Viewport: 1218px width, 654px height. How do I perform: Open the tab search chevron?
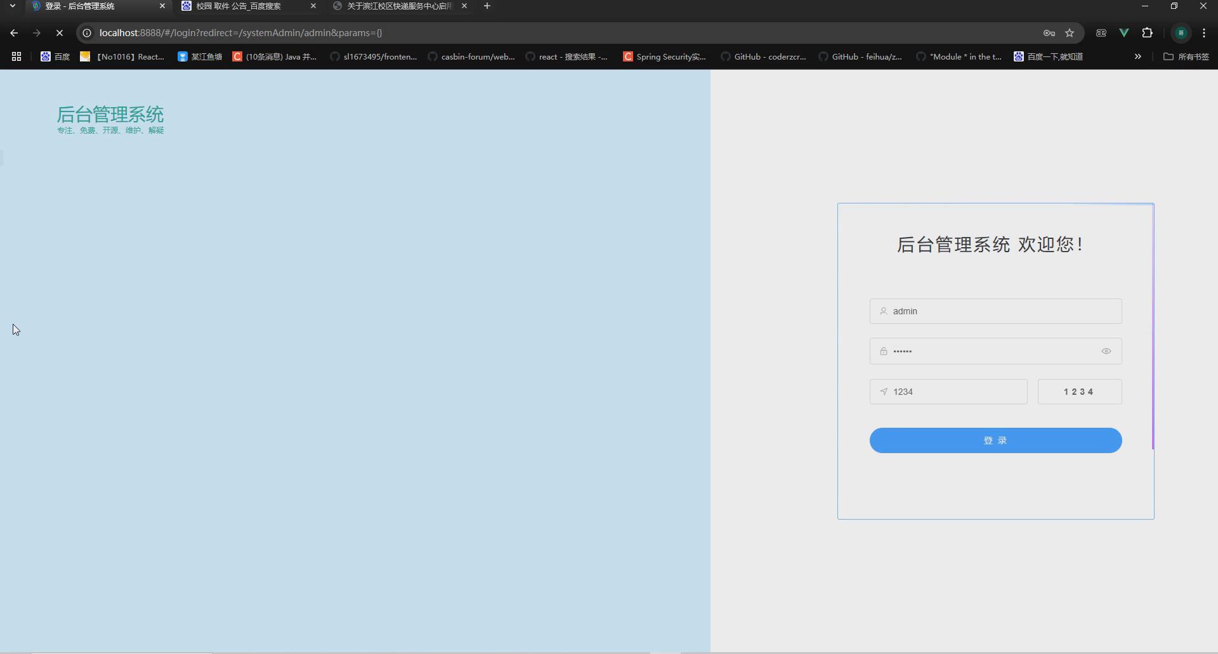[12, 6]
